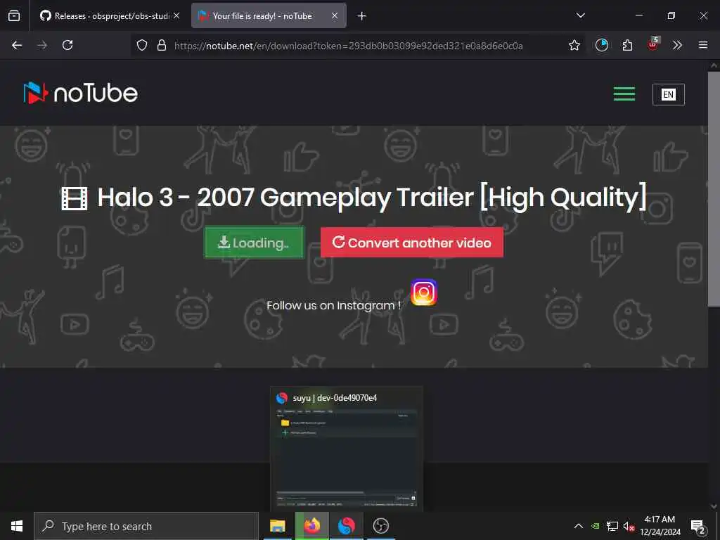Open Firefox View tab list icon
Image resolution: width=720 pixels, height=540 pixels.
(x=14, y=15)
